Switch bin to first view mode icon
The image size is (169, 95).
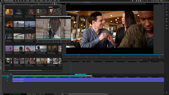pos(49,7)
